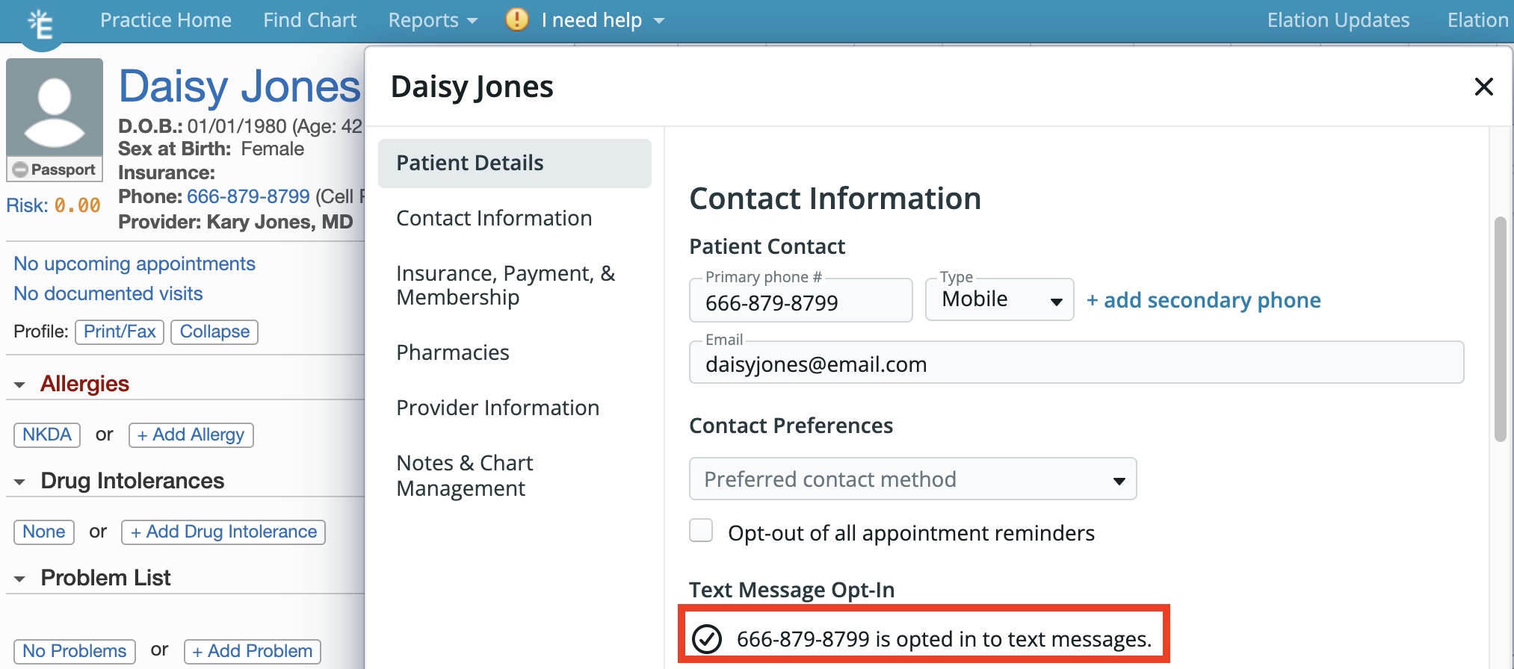Select the Pharmacies tab in the sidebar
Screen dimensions: 1514x669
453,352
